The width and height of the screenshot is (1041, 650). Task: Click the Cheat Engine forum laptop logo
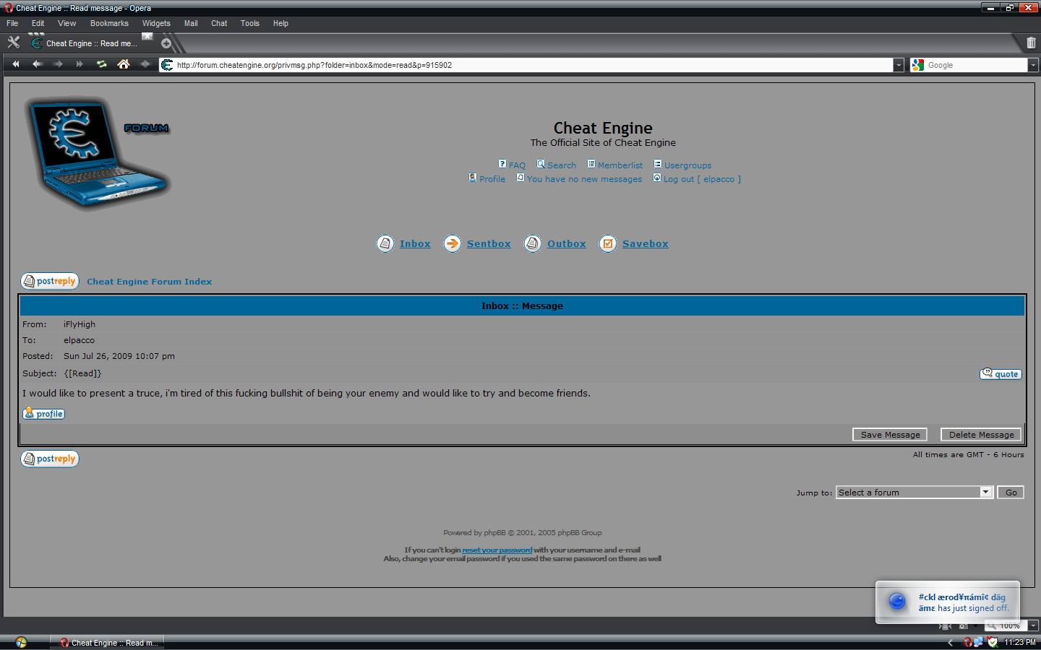click(98, 153)
